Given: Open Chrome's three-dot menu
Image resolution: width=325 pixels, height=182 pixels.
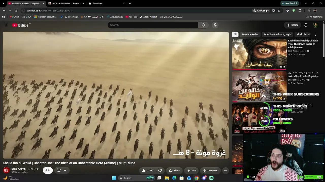Looking at the screenshot, I should point(321,11).
